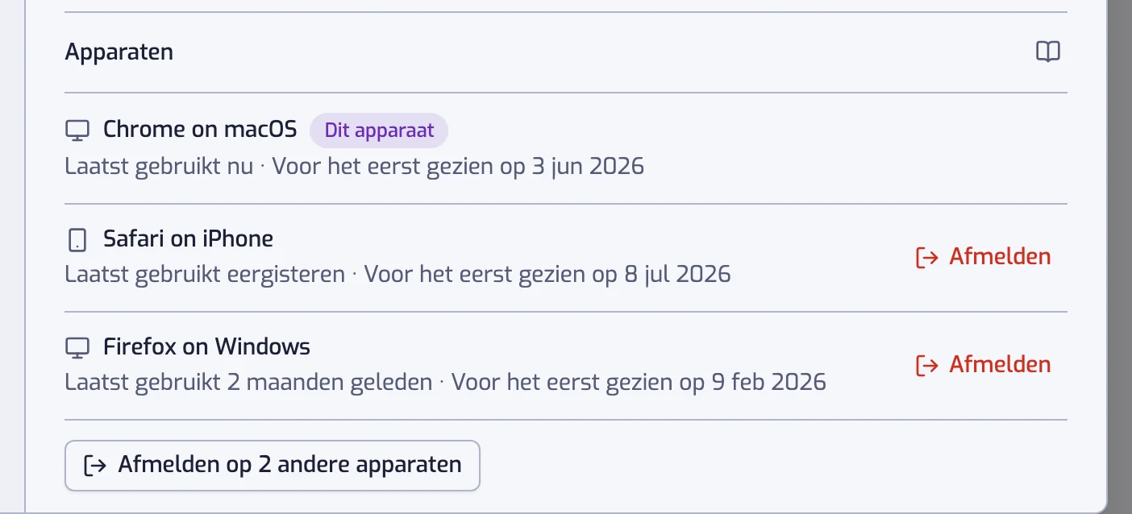This screenshot has height=514, width=1132.
Task: Click the Dit apparaat badge
Action: [x=379, y=131]
